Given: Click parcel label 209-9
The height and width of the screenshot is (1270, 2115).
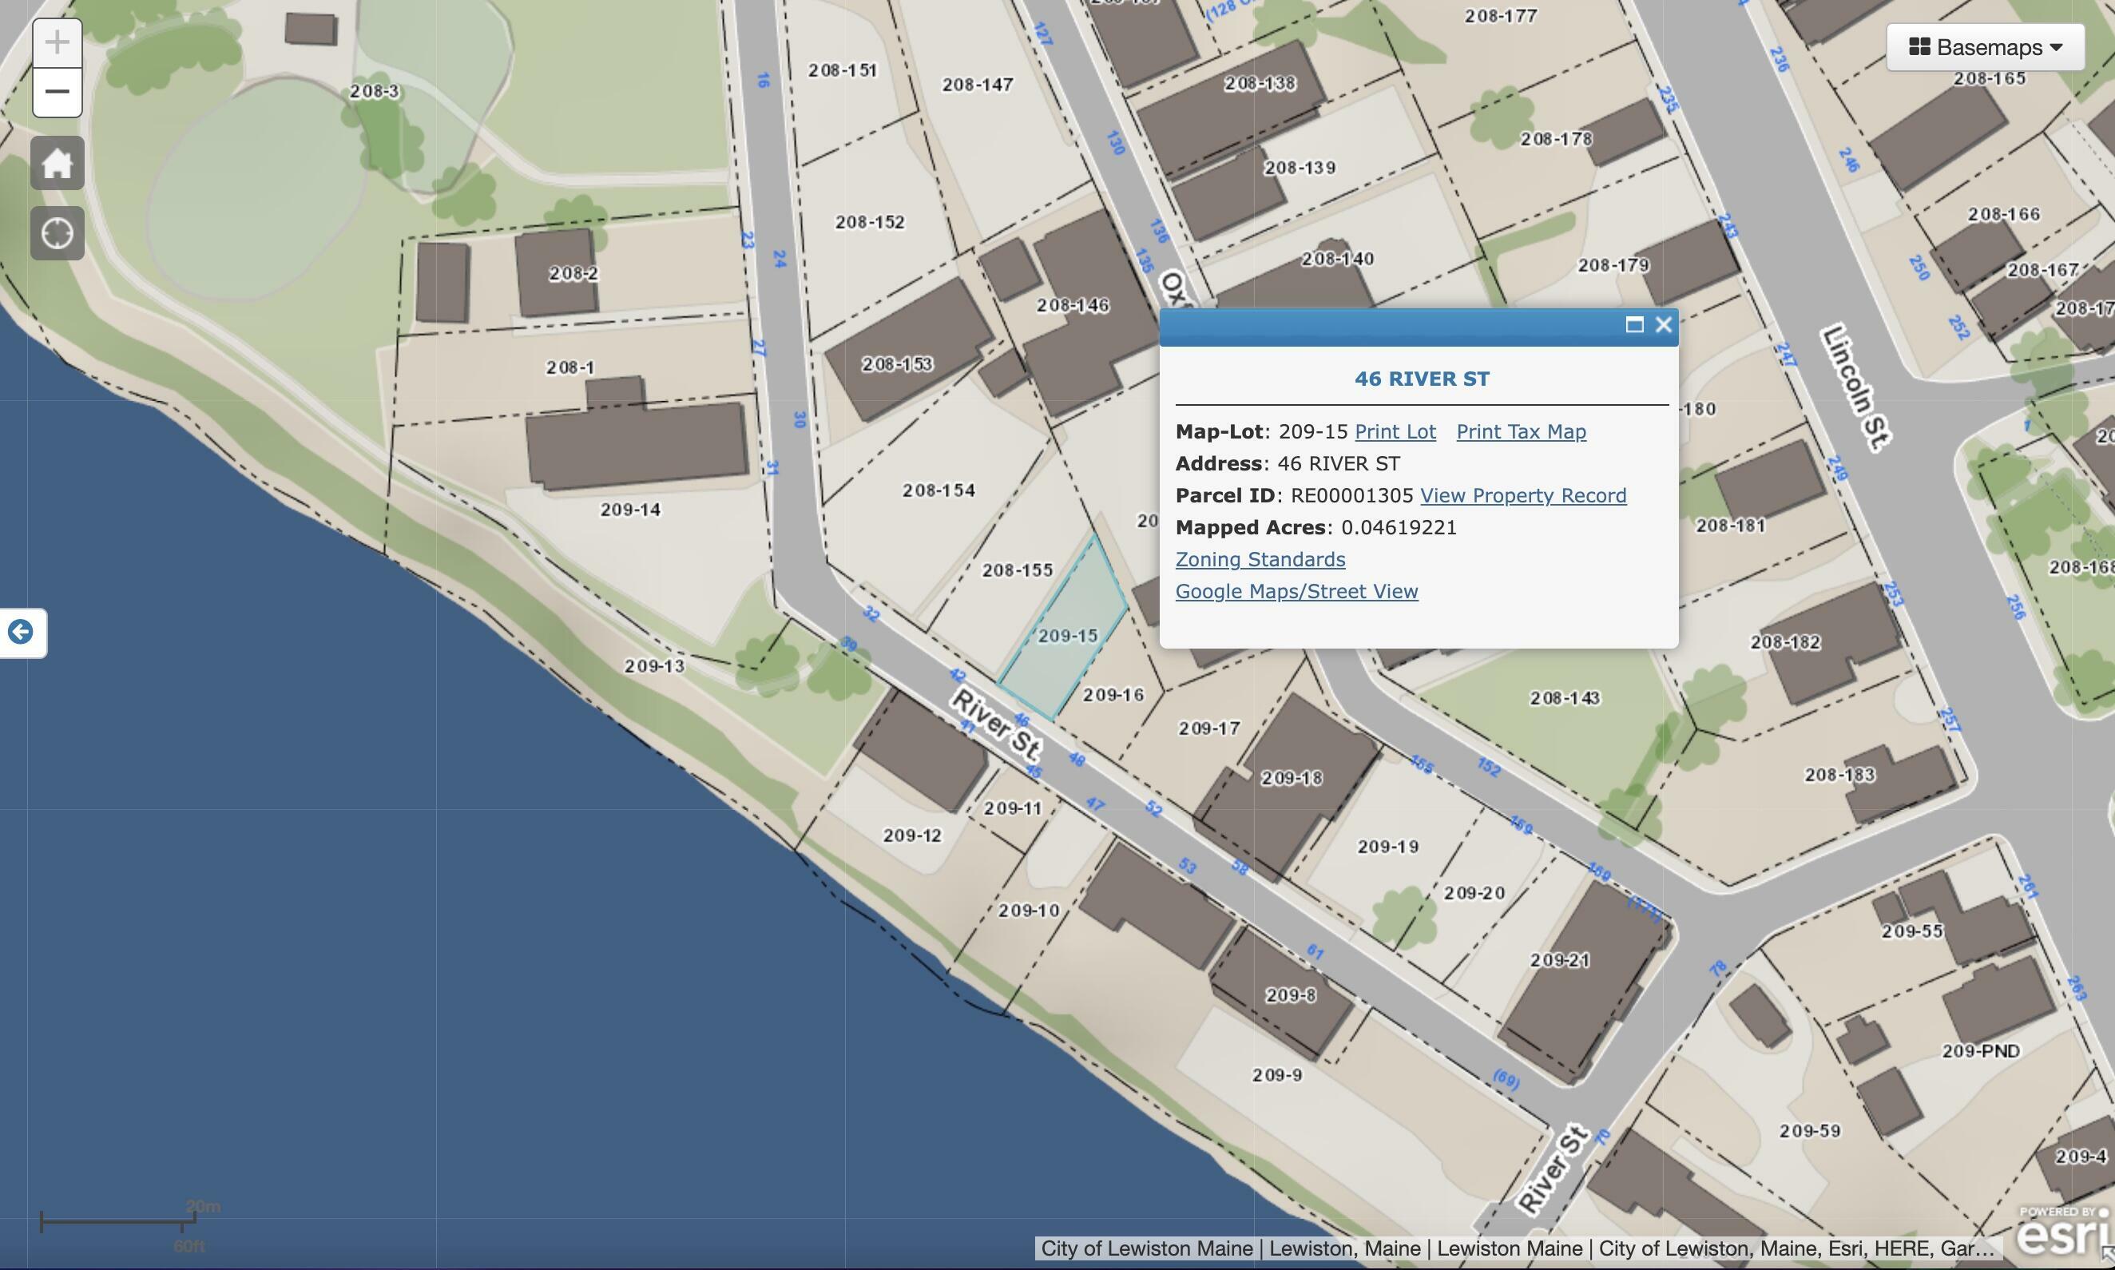Looking at the screenshot, I should point(1276,1075).
